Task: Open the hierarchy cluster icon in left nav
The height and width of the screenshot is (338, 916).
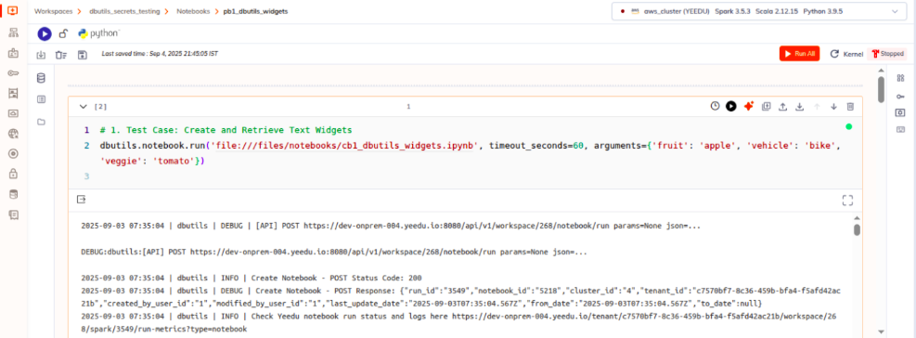Action: (13, 32)
